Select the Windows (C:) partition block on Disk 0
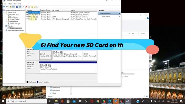This screenshot has width=185, height=104. 67,55
